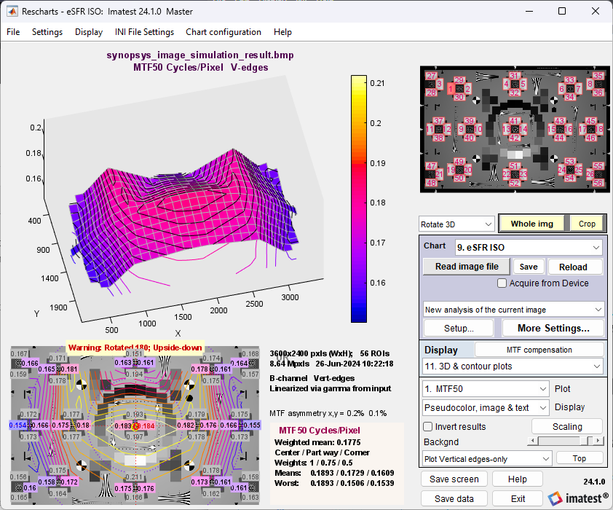Image resolution: width=613 pixels, height=510 pixels.
Task: Open More Settings...
Action: pyautogui.click(x=553, y=328)
